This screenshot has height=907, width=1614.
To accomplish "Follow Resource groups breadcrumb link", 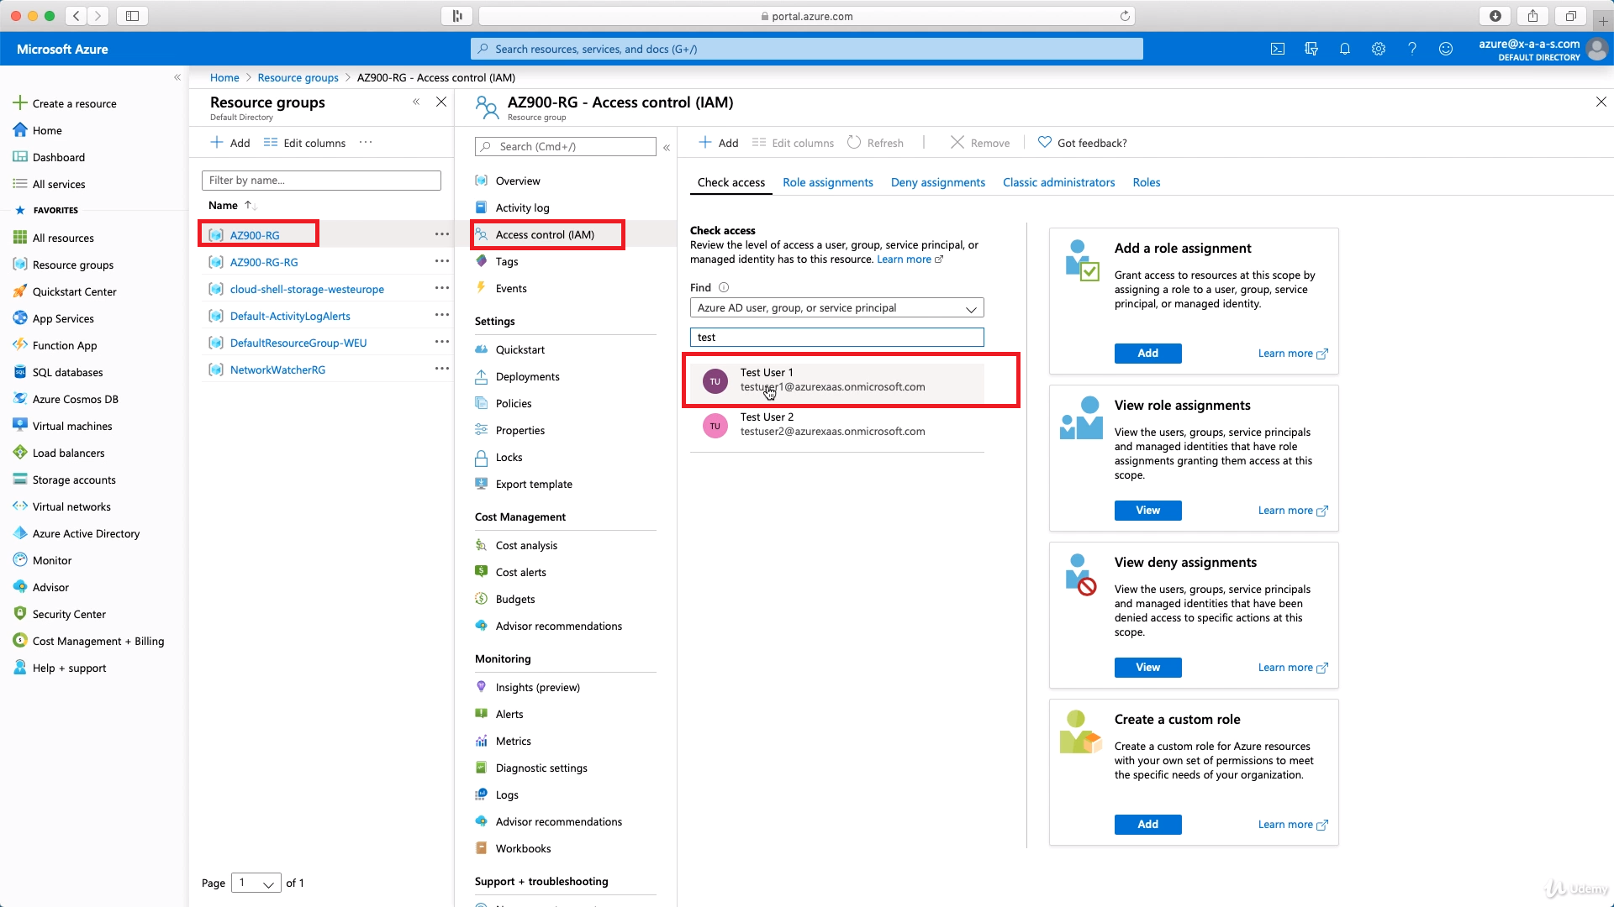I will [x=298, y=77].
